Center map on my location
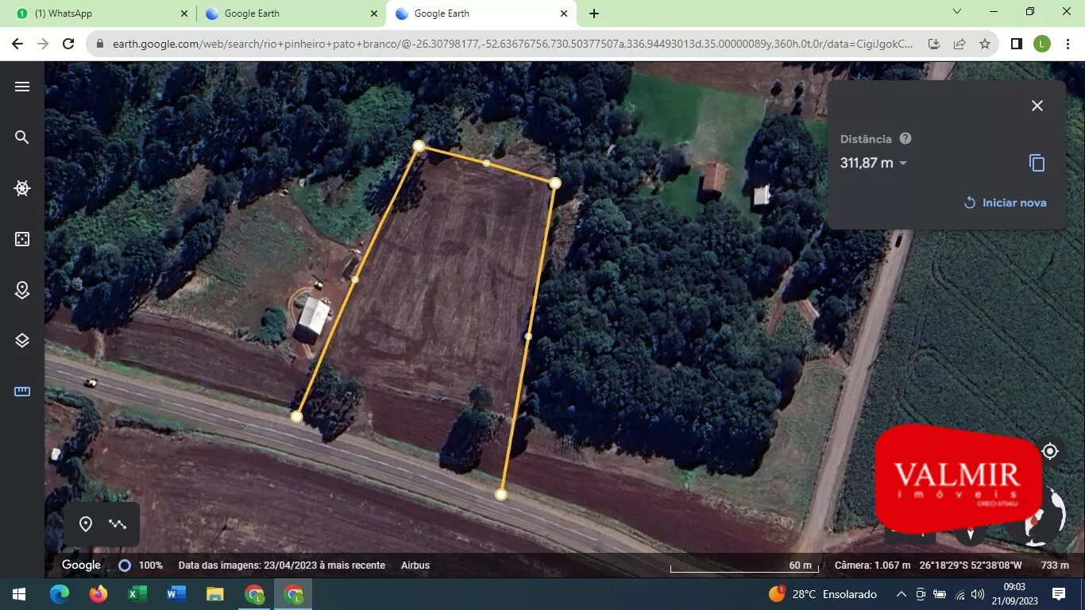1085x610 pixels. (x=1049, y=451)
